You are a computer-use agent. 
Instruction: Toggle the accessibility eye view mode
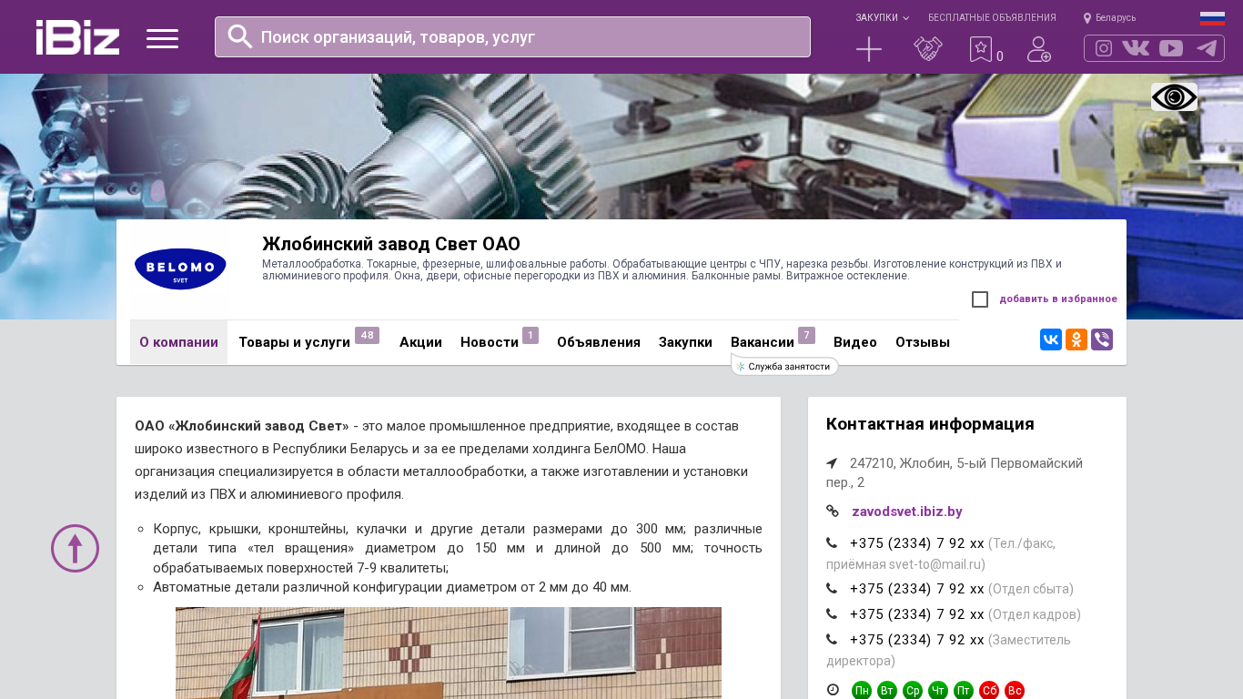click(1174, 97)
